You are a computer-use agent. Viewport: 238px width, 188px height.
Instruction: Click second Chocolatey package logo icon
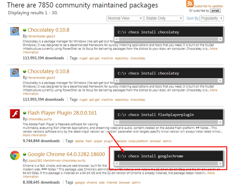(x=15, y=72)
